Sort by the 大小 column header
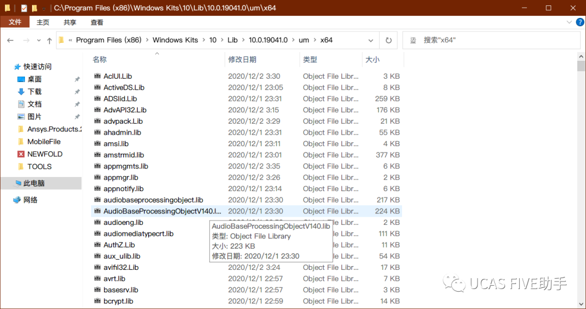Viewport: 586px width, 309px height. click(372, 60)
